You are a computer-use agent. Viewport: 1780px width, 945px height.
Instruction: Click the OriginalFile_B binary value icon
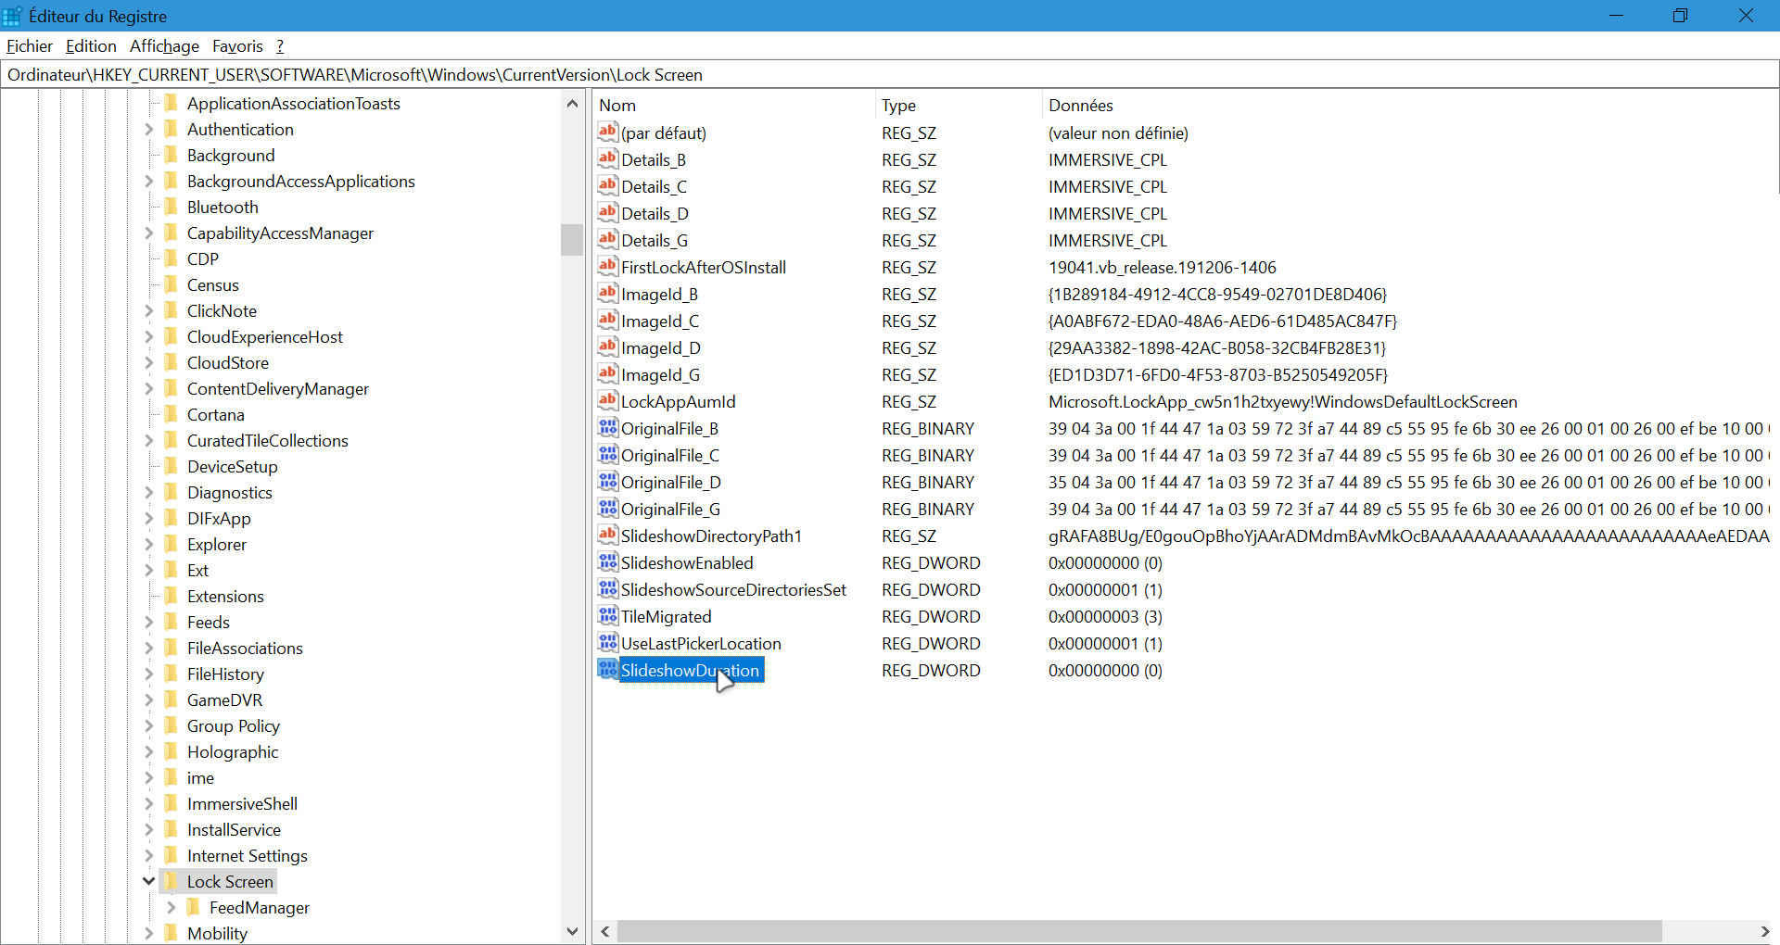pos(608,428)
